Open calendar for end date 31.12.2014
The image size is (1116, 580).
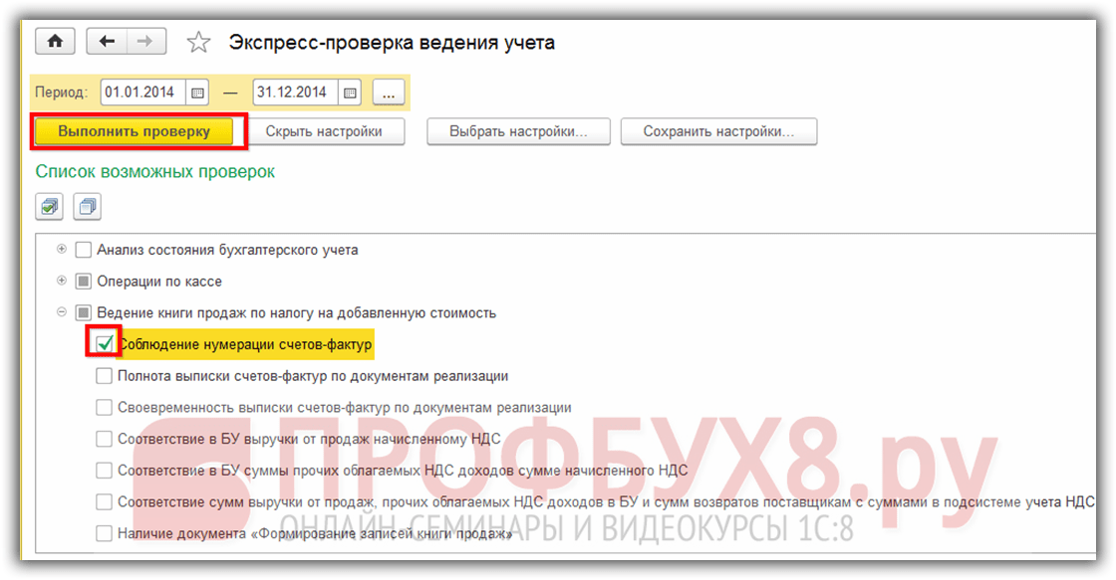(350, 93)
